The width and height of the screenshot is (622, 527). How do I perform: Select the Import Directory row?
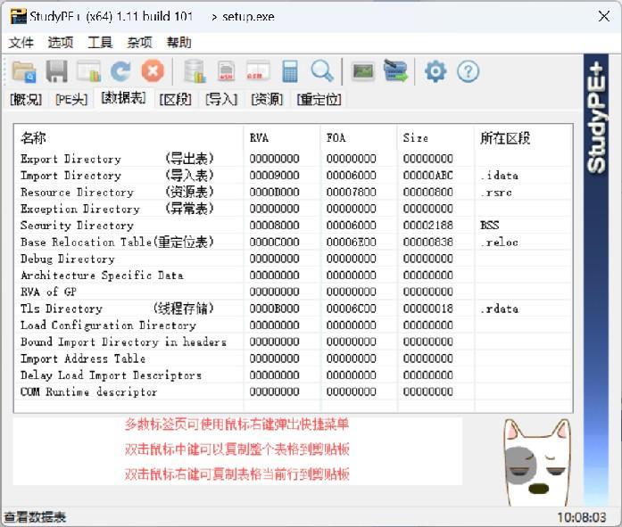click(x=293, y=176)
